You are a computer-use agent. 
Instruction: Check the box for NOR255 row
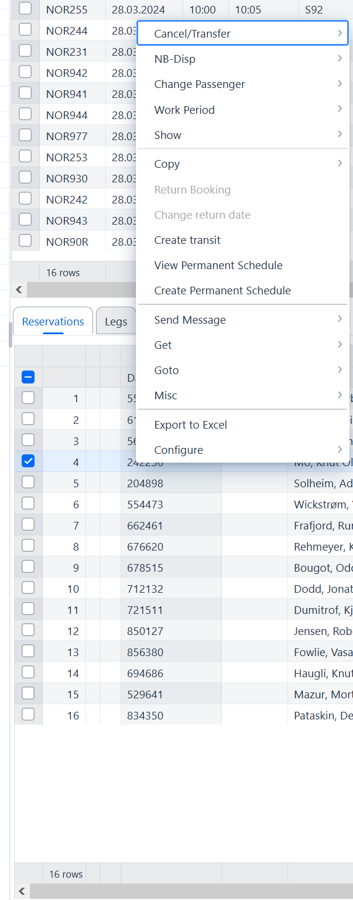point(25,9)
